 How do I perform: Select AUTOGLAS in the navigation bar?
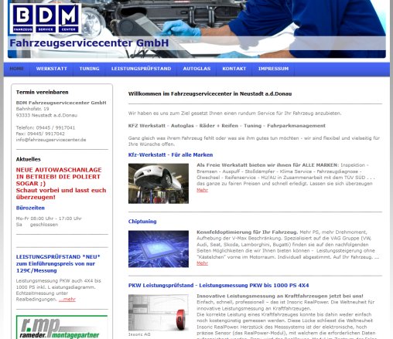[196, 69]
